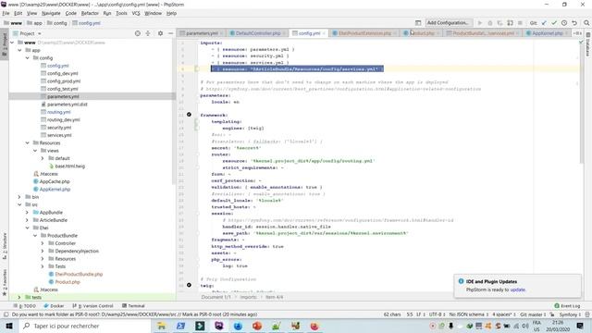Viewport: 592px width, 333px height.
Task: Select AppKernel.php in project tree
Action: (x=55, y=190)
